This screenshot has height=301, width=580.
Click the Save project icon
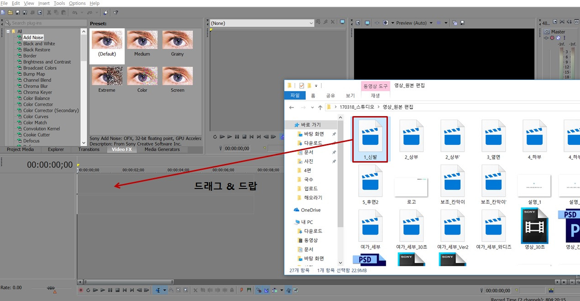(x=18, y=12)
